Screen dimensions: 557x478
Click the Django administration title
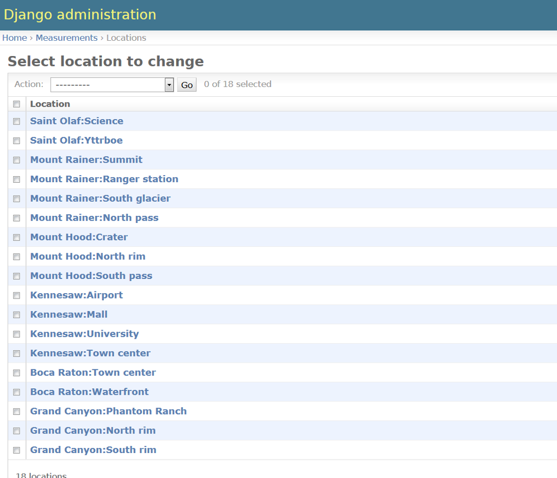click(x=80, y=15)
